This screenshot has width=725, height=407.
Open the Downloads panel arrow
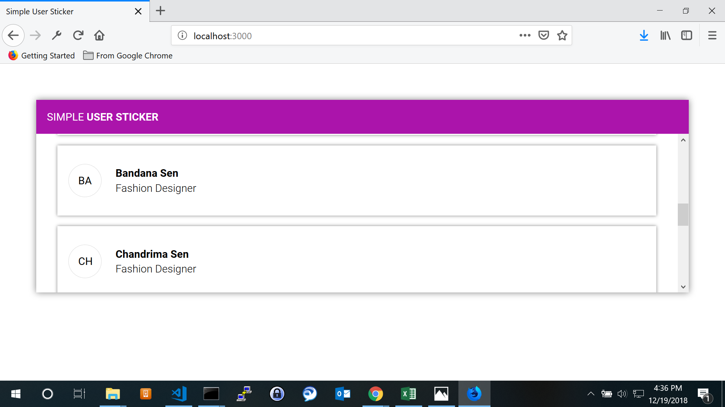pos(644,35)
